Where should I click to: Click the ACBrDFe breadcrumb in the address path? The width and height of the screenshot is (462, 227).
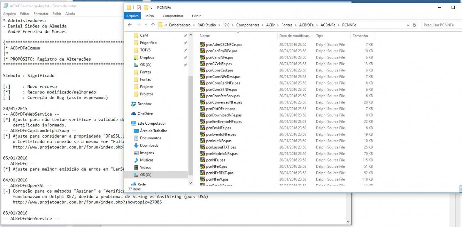point(306,25)
